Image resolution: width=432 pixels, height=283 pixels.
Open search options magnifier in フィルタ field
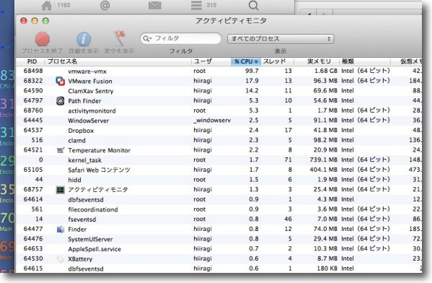pyautogui.click(x=147, y=38)
